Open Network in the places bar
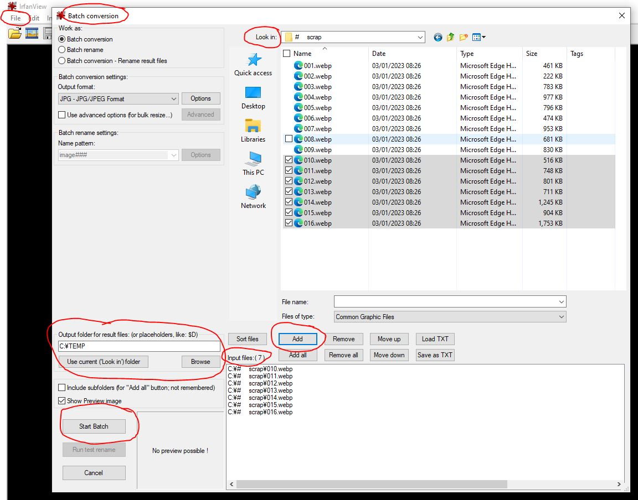638x500 pixels. [x=253, y=197]
